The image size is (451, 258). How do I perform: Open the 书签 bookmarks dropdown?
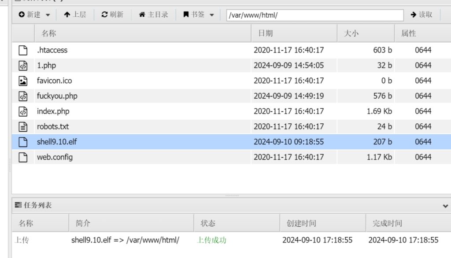tap(198, 15)
